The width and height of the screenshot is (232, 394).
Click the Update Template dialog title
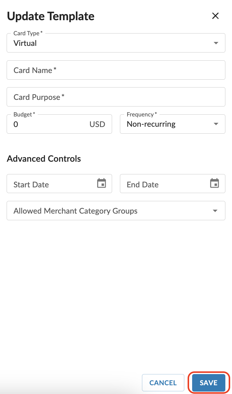(51, 16)
